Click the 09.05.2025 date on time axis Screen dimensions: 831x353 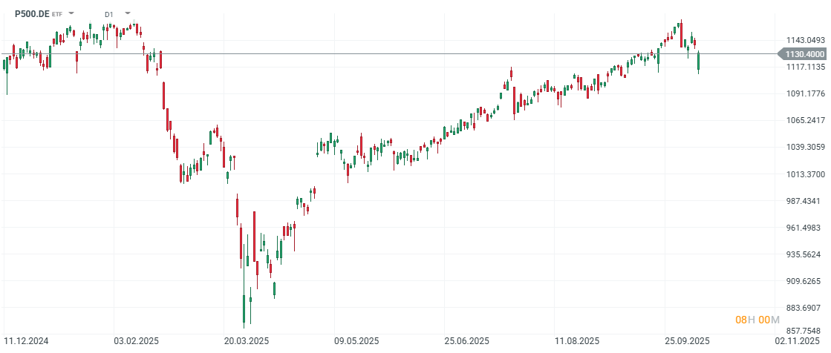click(x=356, y=341)
